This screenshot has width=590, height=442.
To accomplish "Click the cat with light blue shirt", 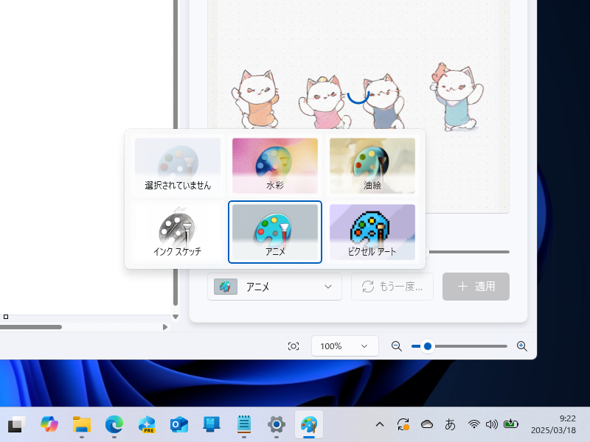I will 456,97.
